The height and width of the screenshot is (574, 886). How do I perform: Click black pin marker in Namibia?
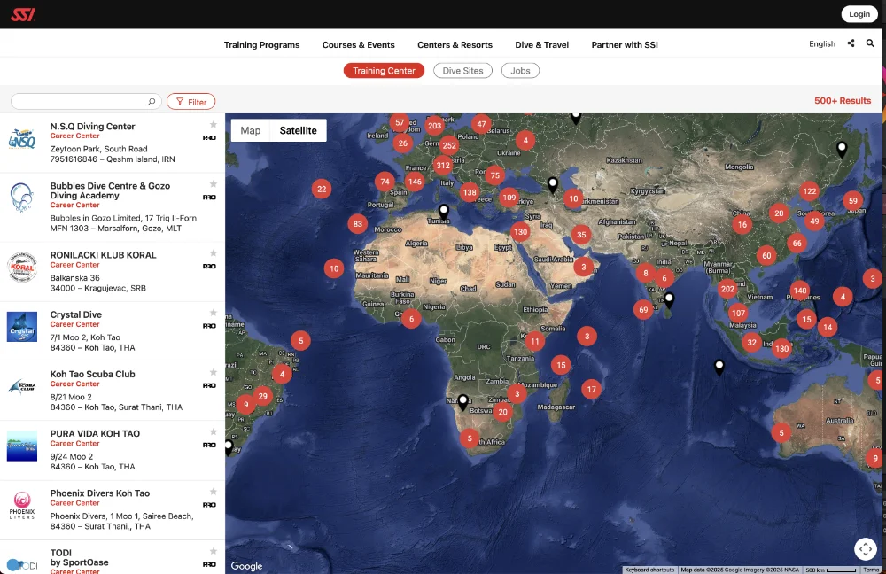[x=462, y=402]
